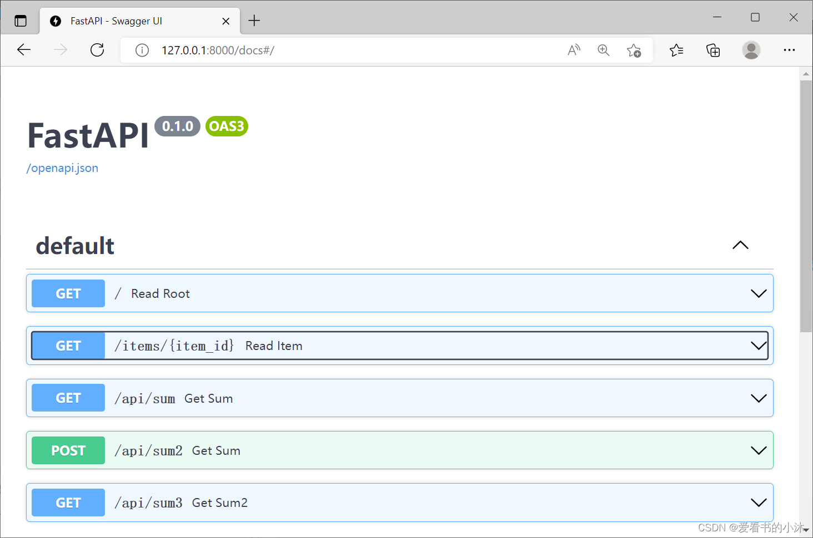Click the GET badge for Read Root
Image resolution: width=813 pixels, height=538 pixels.
click(x=68, y=293)
